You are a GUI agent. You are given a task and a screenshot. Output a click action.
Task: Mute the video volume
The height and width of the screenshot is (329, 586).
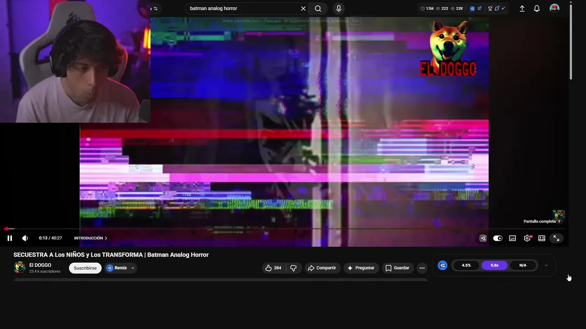pos(25,238)
